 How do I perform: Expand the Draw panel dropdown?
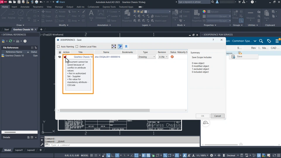click(x=20, y=25)
